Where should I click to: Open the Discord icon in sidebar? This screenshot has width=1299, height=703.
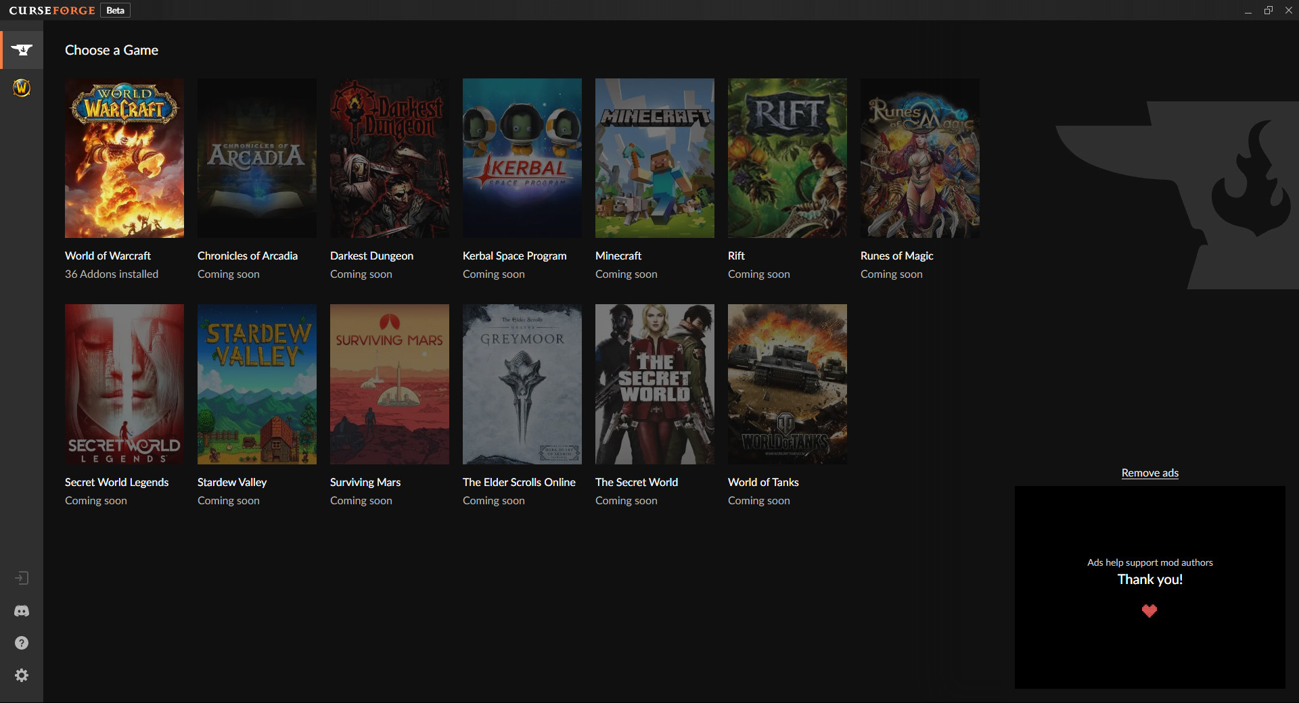pos(22,611)
